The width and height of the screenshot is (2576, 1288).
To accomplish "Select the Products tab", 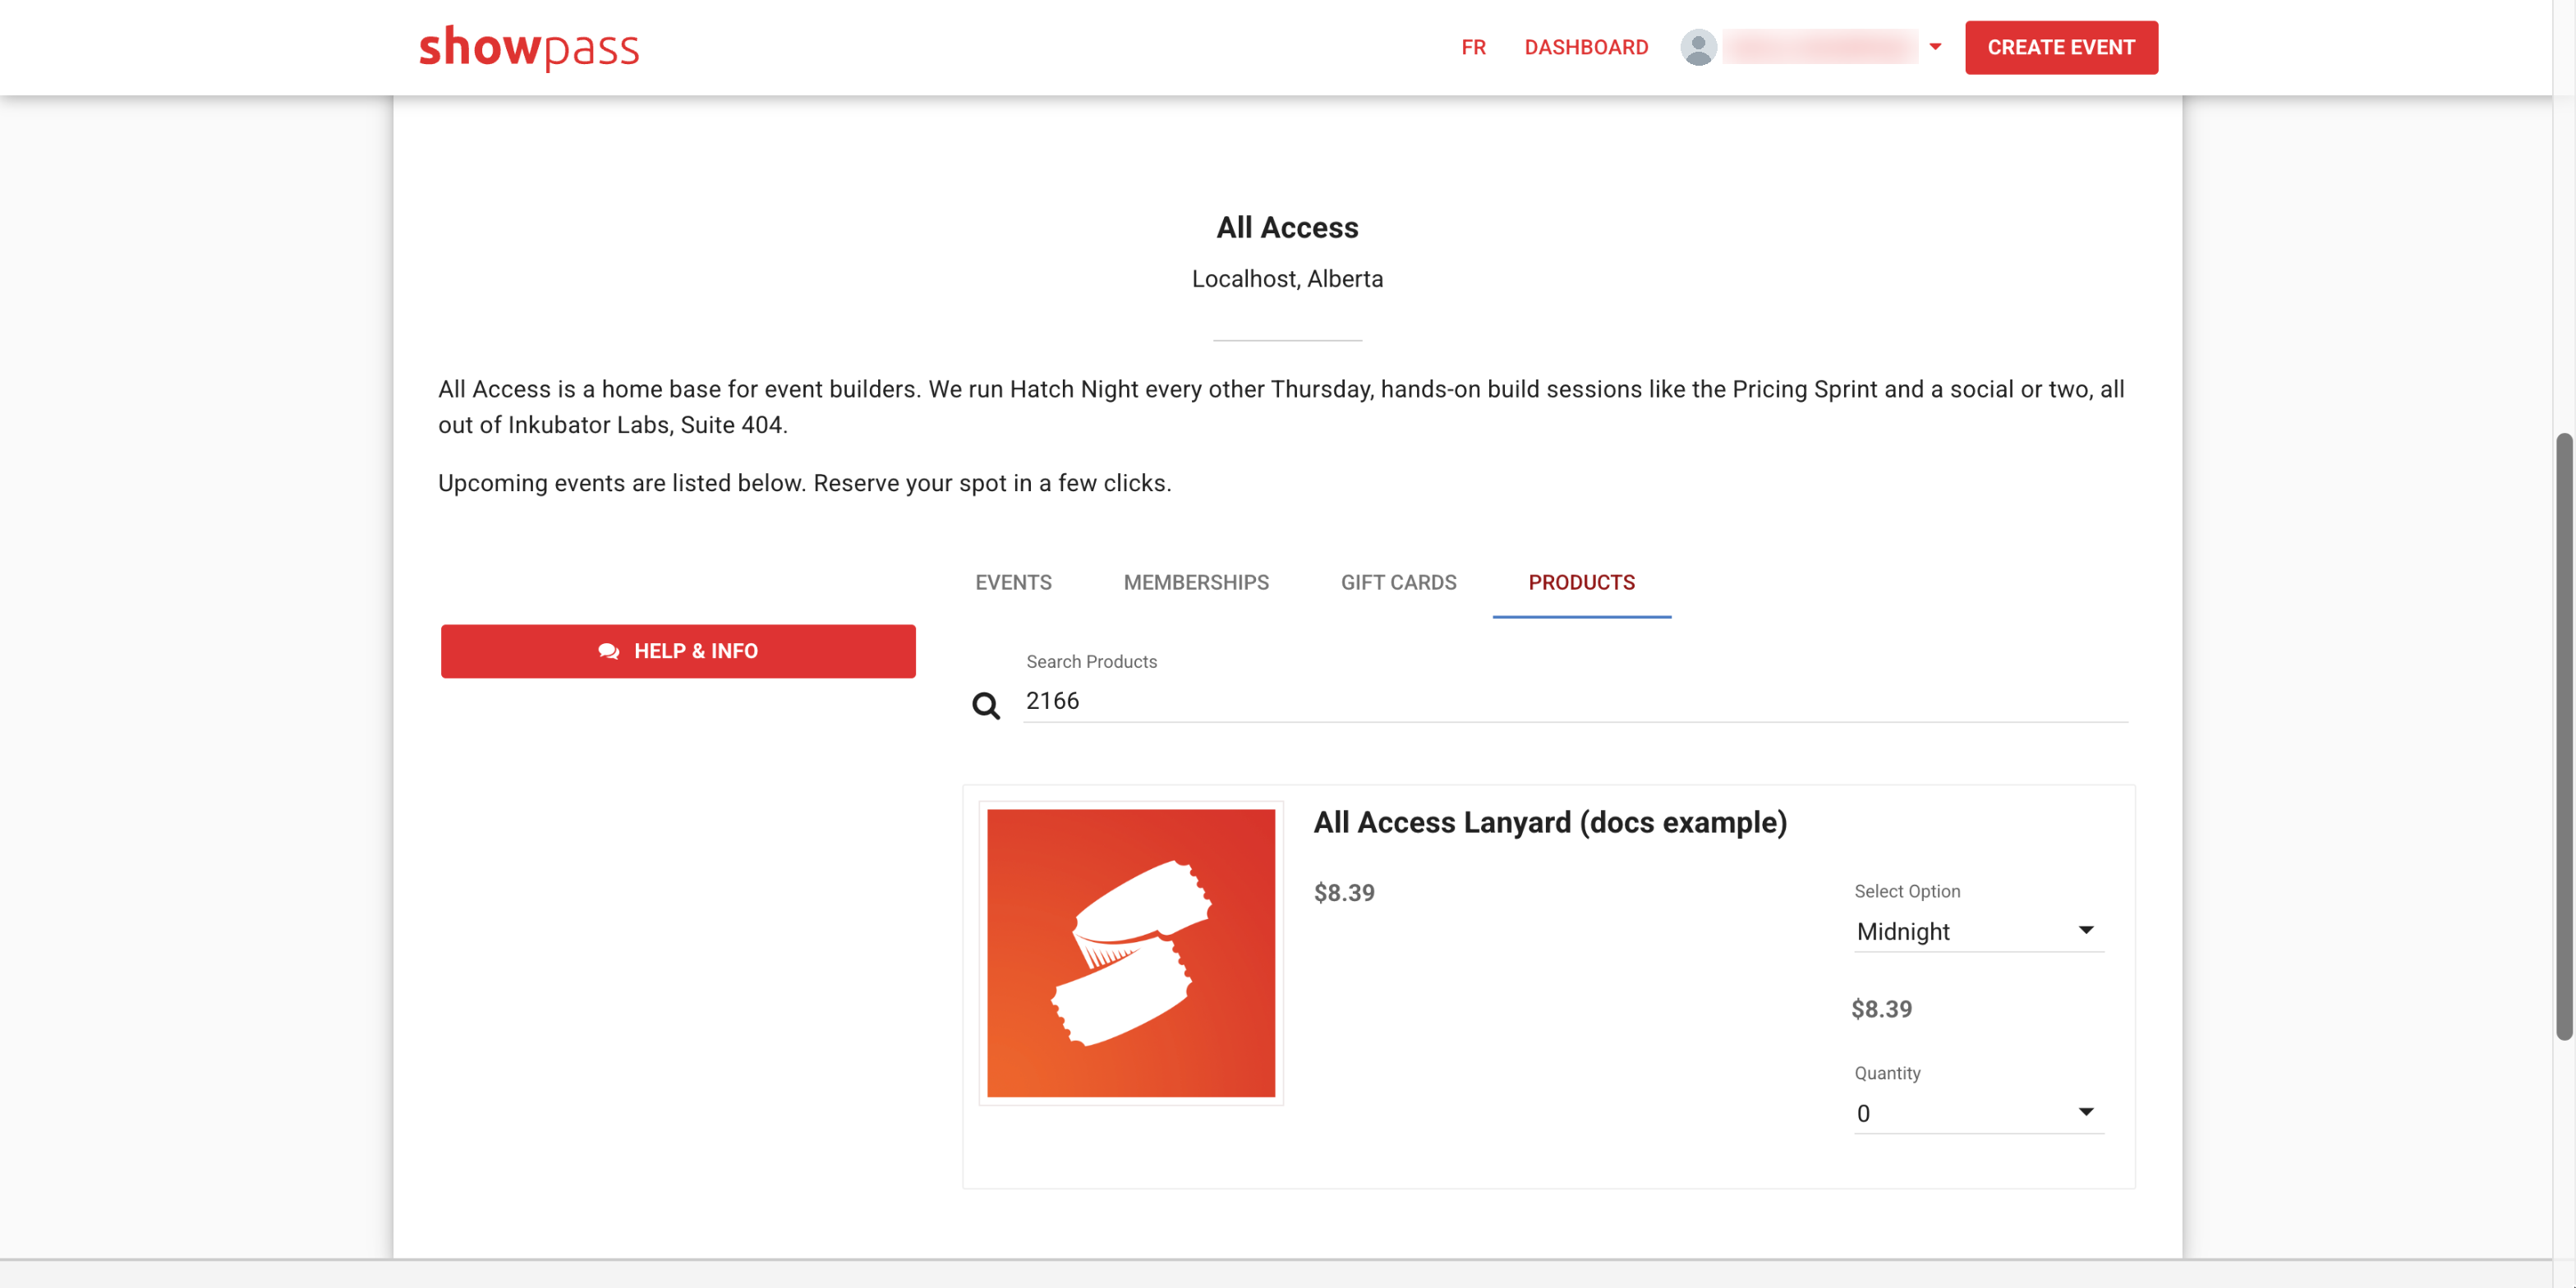I will click(1581, 582).
